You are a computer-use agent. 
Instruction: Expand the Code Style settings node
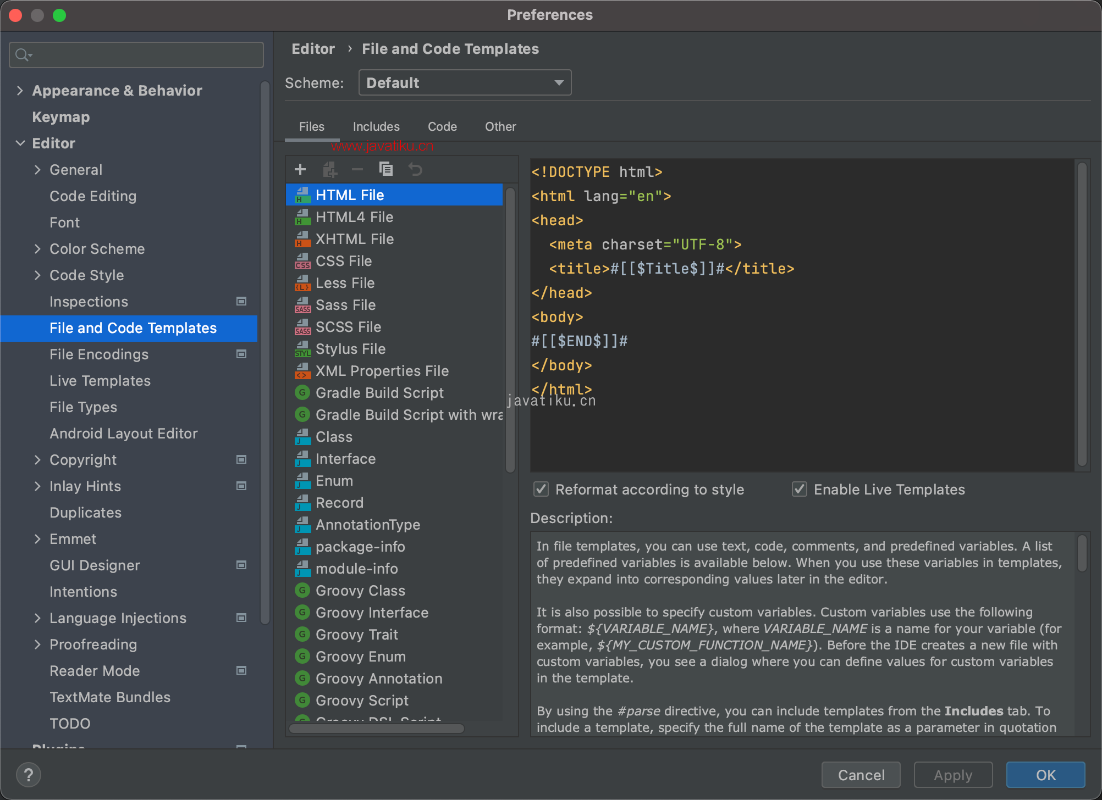(x=37, y=275)
